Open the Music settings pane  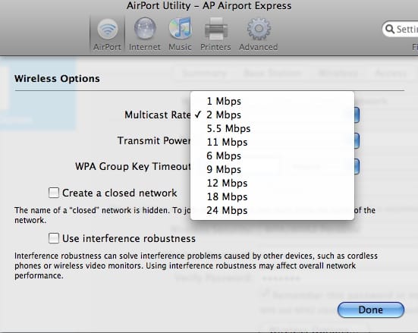click(180, 34)
